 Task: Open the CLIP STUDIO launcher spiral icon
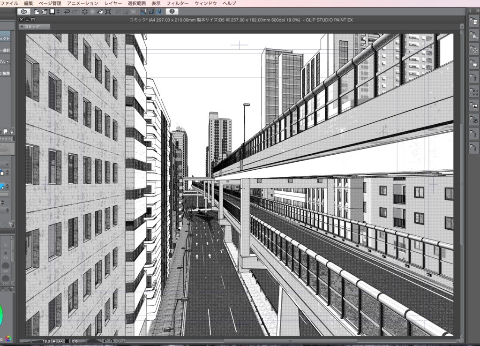tap(24, 12)
